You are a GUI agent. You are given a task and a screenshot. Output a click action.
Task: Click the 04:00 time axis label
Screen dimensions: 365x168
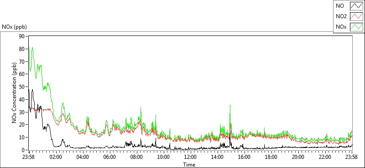(83, 157)
